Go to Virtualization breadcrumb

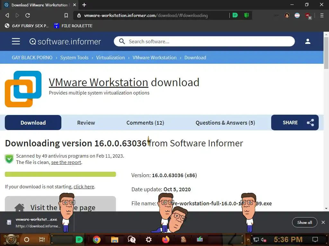click(111, 58)
